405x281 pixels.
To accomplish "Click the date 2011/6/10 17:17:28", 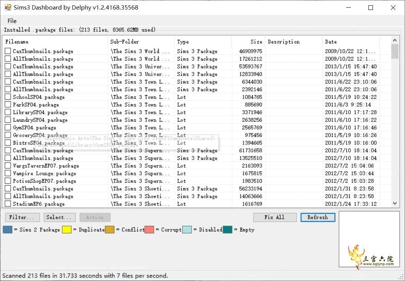I will [351, 112].
